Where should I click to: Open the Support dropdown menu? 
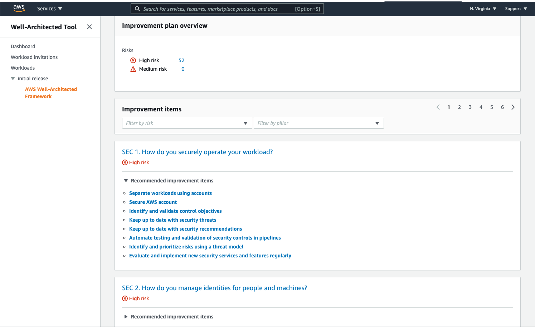pyautogui.click(x=516, y=9)
